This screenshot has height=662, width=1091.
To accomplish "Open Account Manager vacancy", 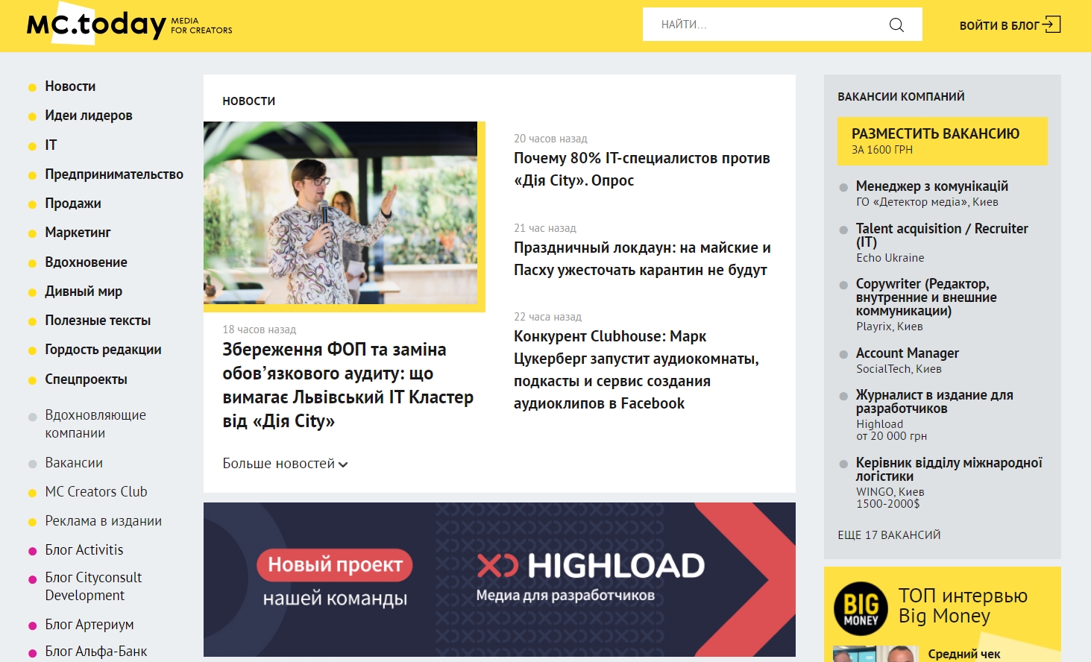I will pos(908,353).
